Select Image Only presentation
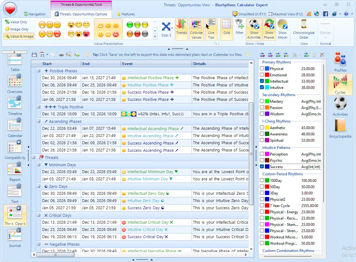This screenshot has width=356, height=262. click(x=17, y=29)
